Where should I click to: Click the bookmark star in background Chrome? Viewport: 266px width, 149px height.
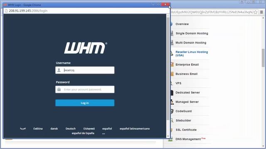(256, 12)
